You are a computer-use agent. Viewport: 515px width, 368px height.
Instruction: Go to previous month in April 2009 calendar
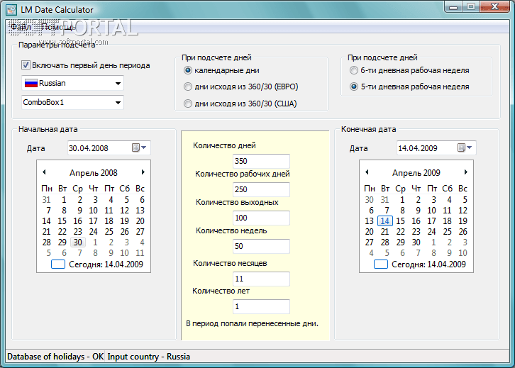click(367, 172)
